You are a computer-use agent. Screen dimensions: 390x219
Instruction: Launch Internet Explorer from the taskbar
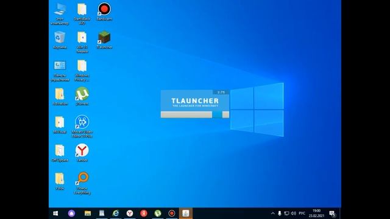tap(116, 214)
